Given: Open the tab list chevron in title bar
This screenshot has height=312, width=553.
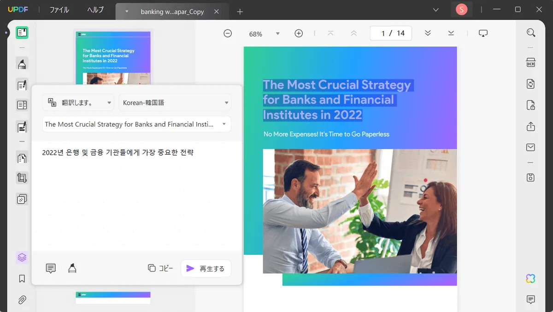Looking at the screenshot, I should 436,10.
